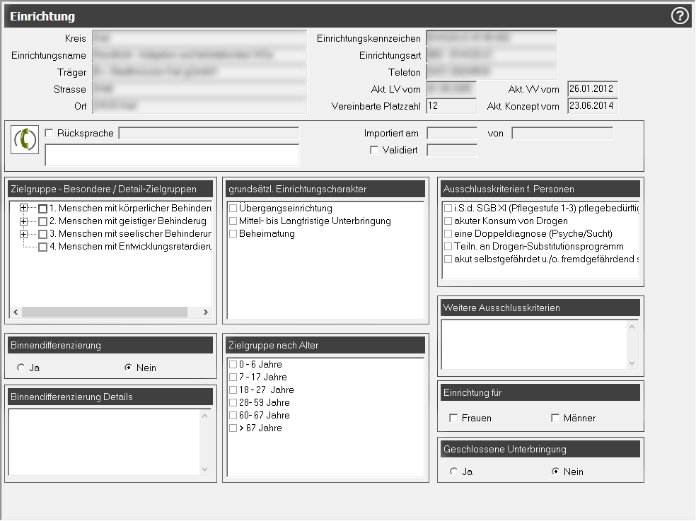Click the telephone Rücksprache icon
The image size is (696, 521).
coord(25,139)
